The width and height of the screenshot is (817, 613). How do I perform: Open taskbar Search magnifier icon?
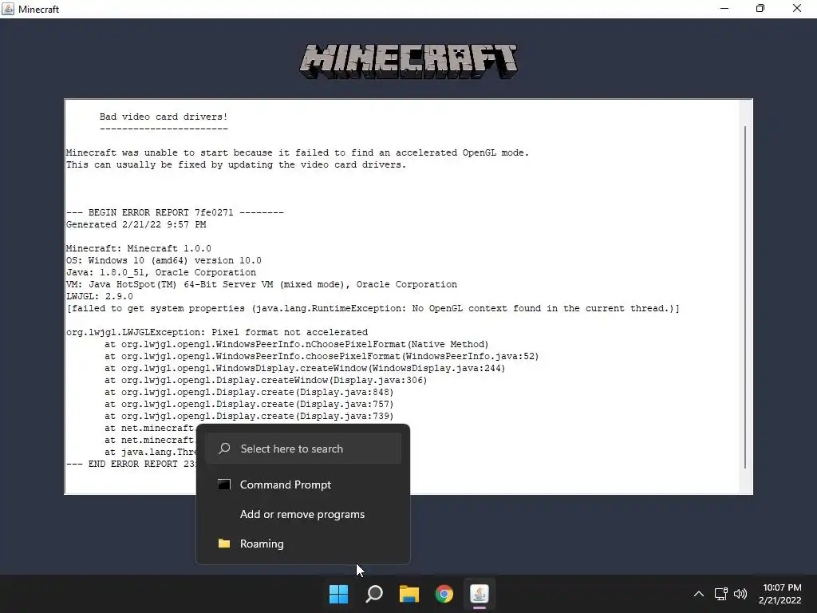(374, 594)
